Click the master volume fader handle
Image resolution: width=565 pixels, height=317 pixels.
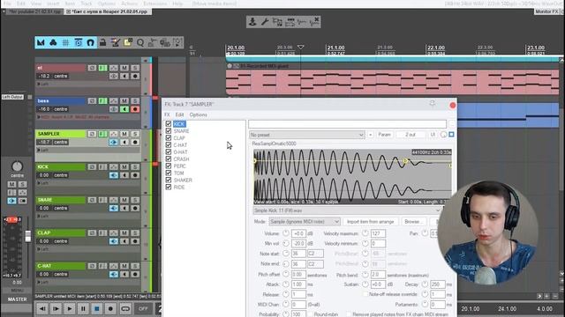pyautogui.click(x=27, y=236)
